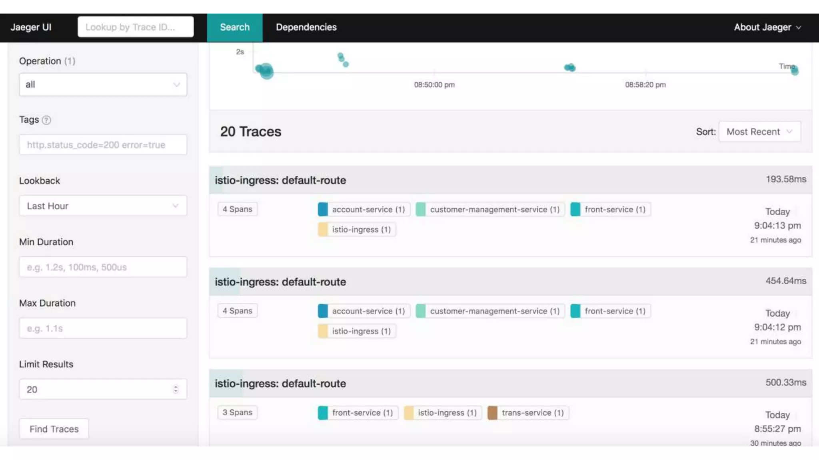
Task: Click the teal front-service tag in the first trace
Action: (x=610, y=209)
